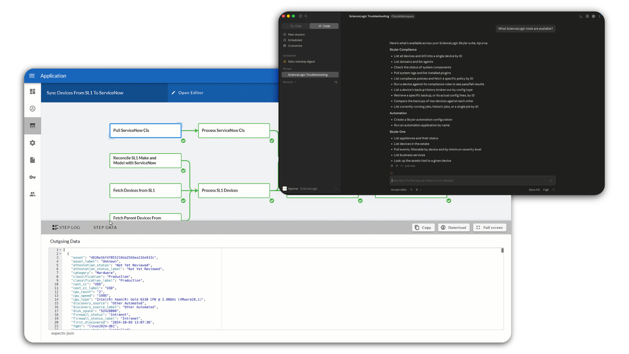Viewport: 629px width, 354px height.
Task: Select the Scheduled item in Claude sidebar
Action: (295, 40)
